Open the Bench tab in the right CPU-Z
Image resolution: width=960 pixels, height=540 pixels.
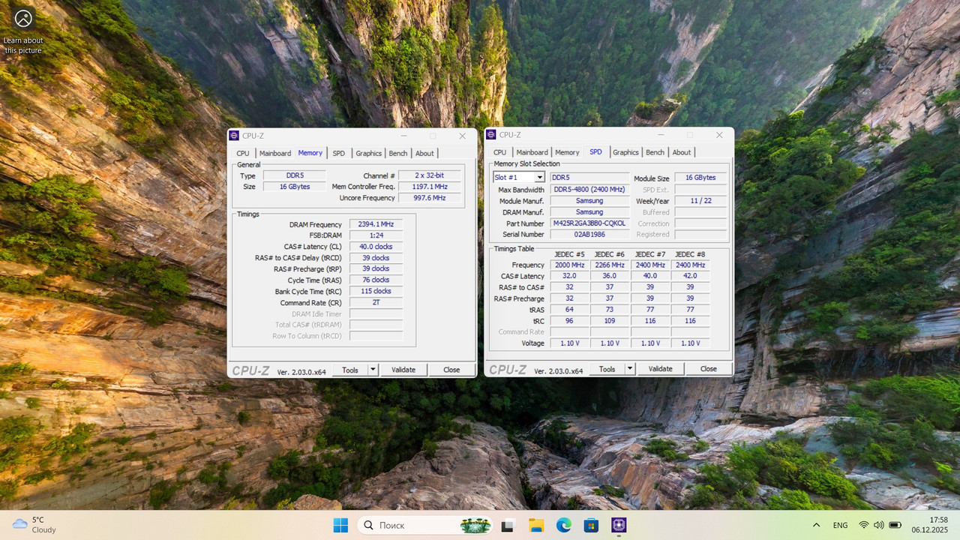pyautogui.click(x=655, y=151)
